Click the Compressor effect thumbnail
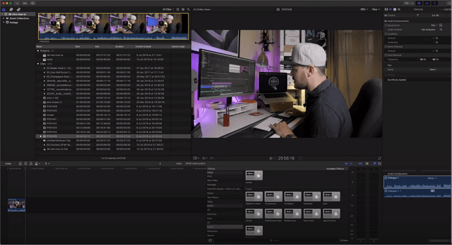This screenshot has height=245, width=452. pos(273,197)
